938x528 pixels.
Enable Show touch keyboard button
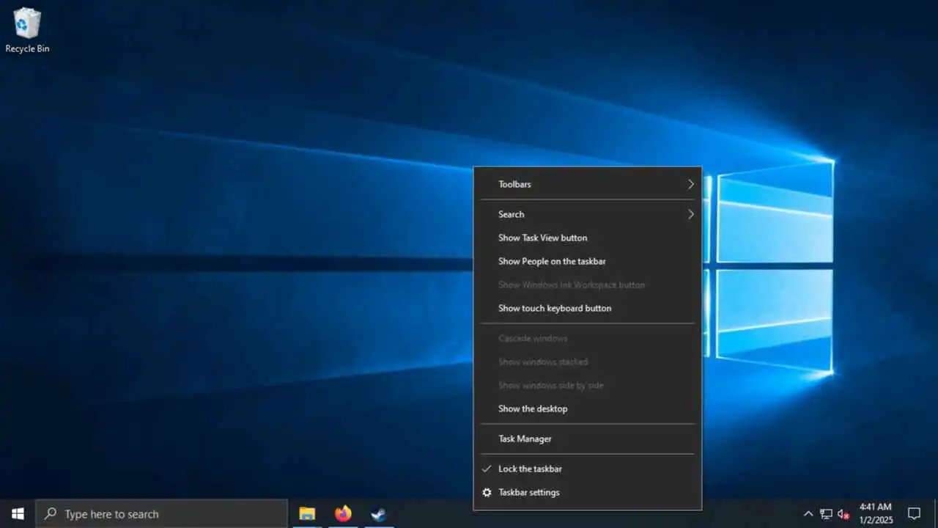[x=588, y=308]
